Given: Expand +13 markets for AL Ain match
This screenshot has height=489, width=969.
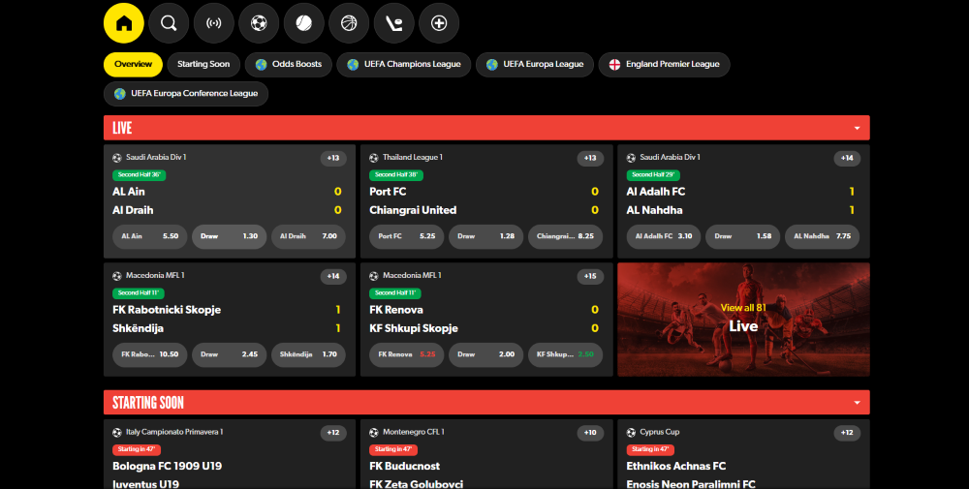Looking at the screenshot, I should point(333,158).
